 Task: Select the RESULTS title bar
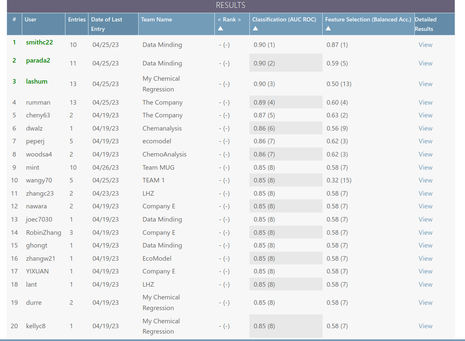point(230,5)
